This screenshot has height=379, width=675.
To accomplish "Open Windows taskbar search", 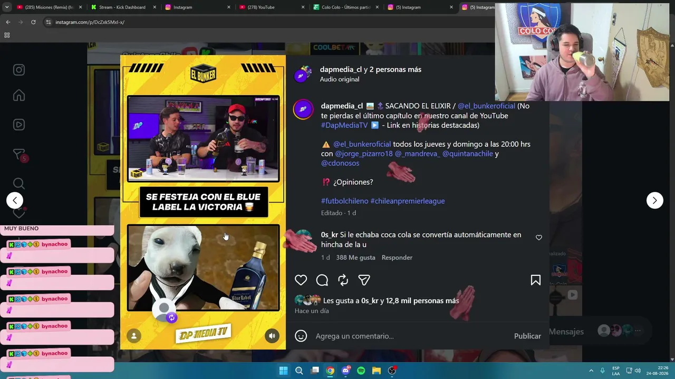I will point(299,371).
